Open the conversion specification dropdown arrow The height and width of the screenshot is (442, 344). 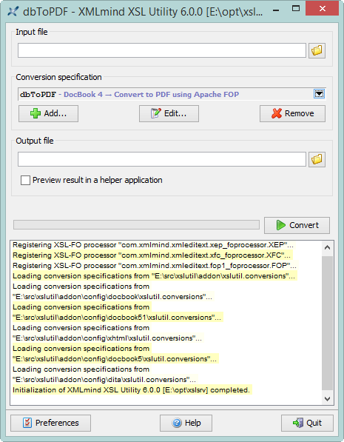click(319, 94)
